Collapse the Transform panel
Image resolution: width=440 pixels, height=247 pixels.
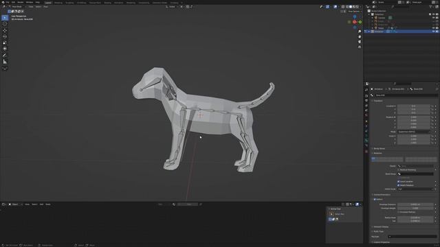[378, 101]
